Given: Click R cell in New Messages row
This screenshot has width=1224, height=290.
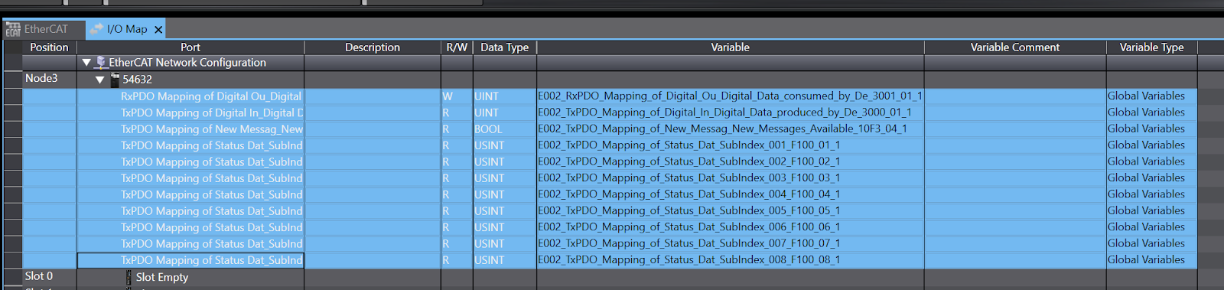Looking at the screenshot, I should pyautogui.click(x=457, y=129).
